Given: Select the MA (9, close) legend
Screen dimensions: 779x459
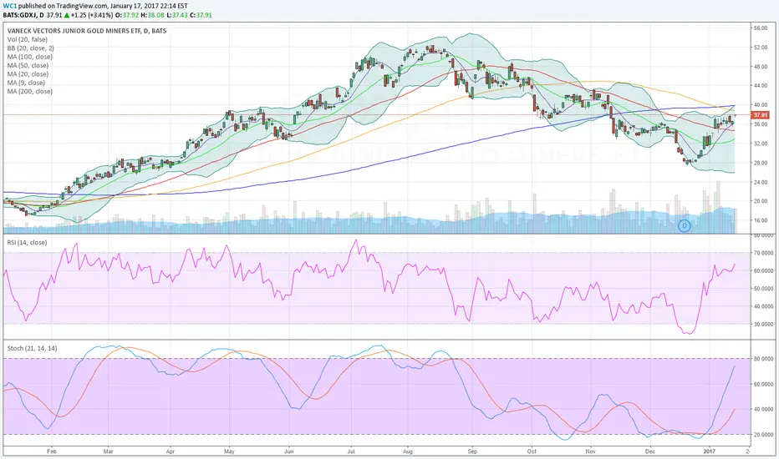Looking at the screenshot, I should click(26, 83).
